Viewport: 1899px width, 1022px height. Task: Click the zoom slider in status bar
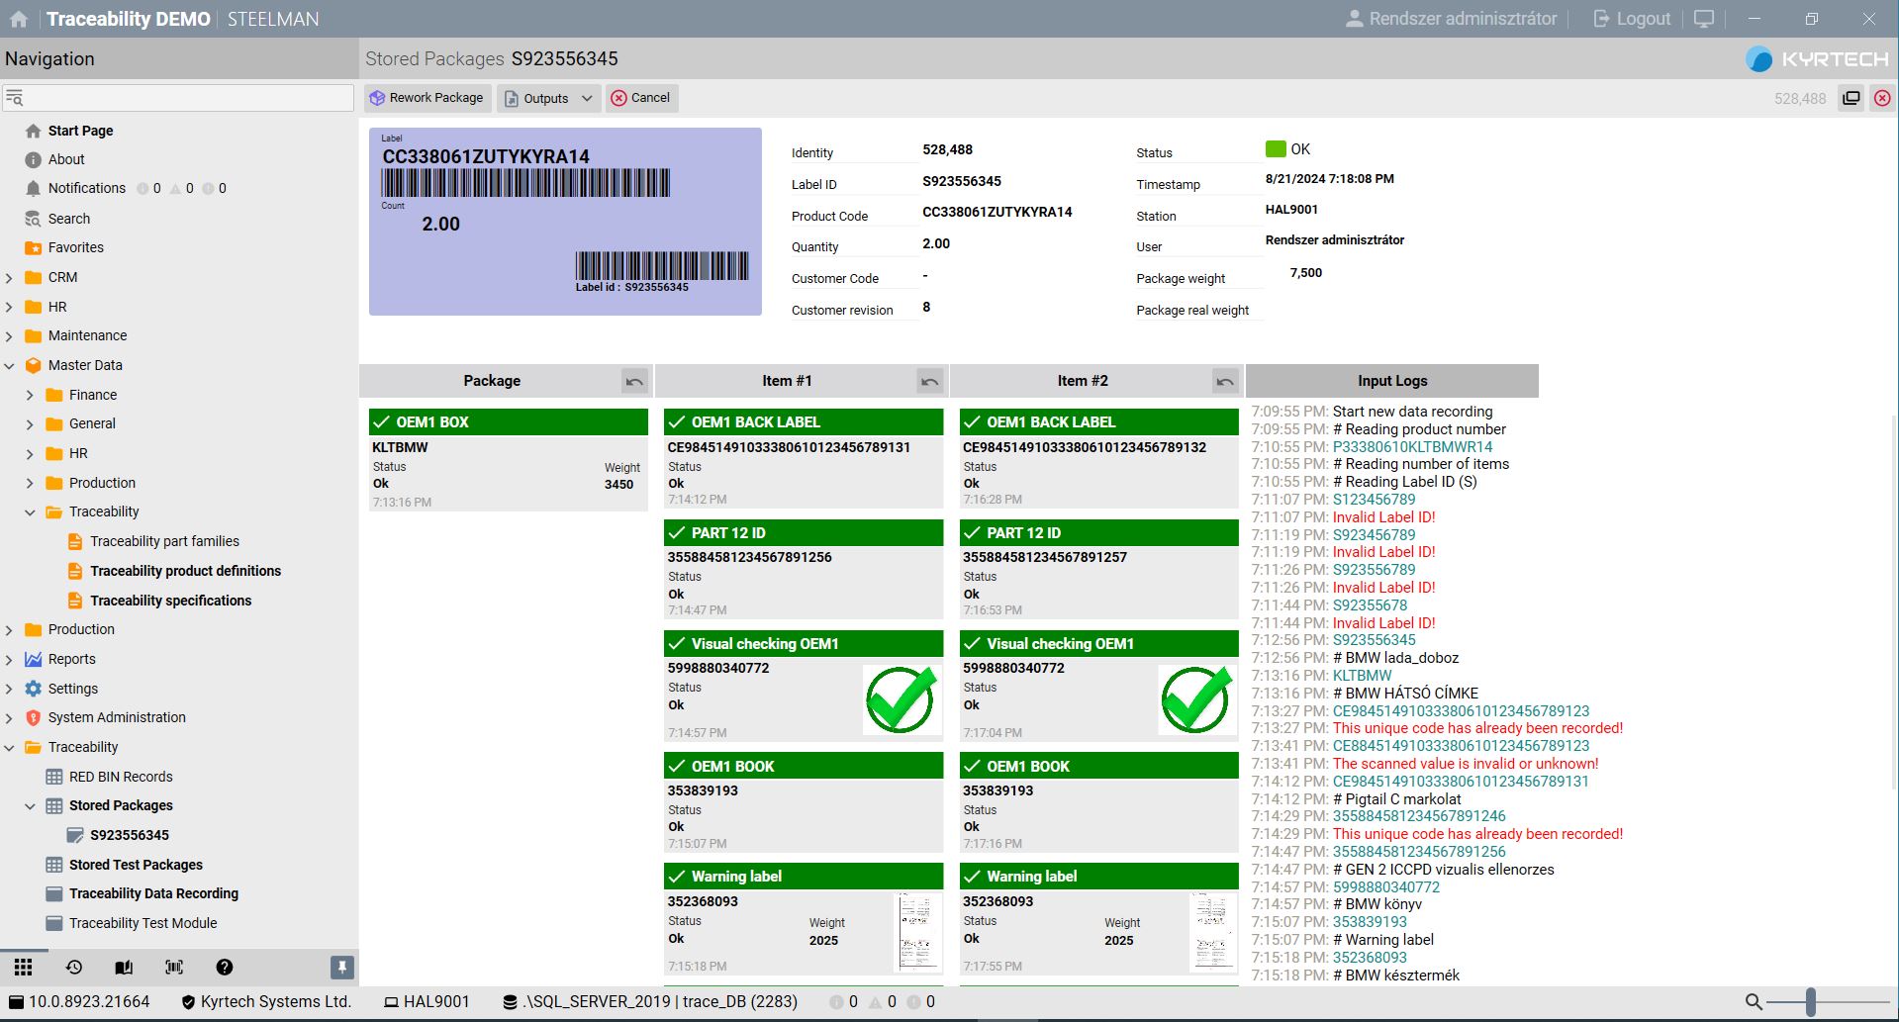coord(1810,1002)
